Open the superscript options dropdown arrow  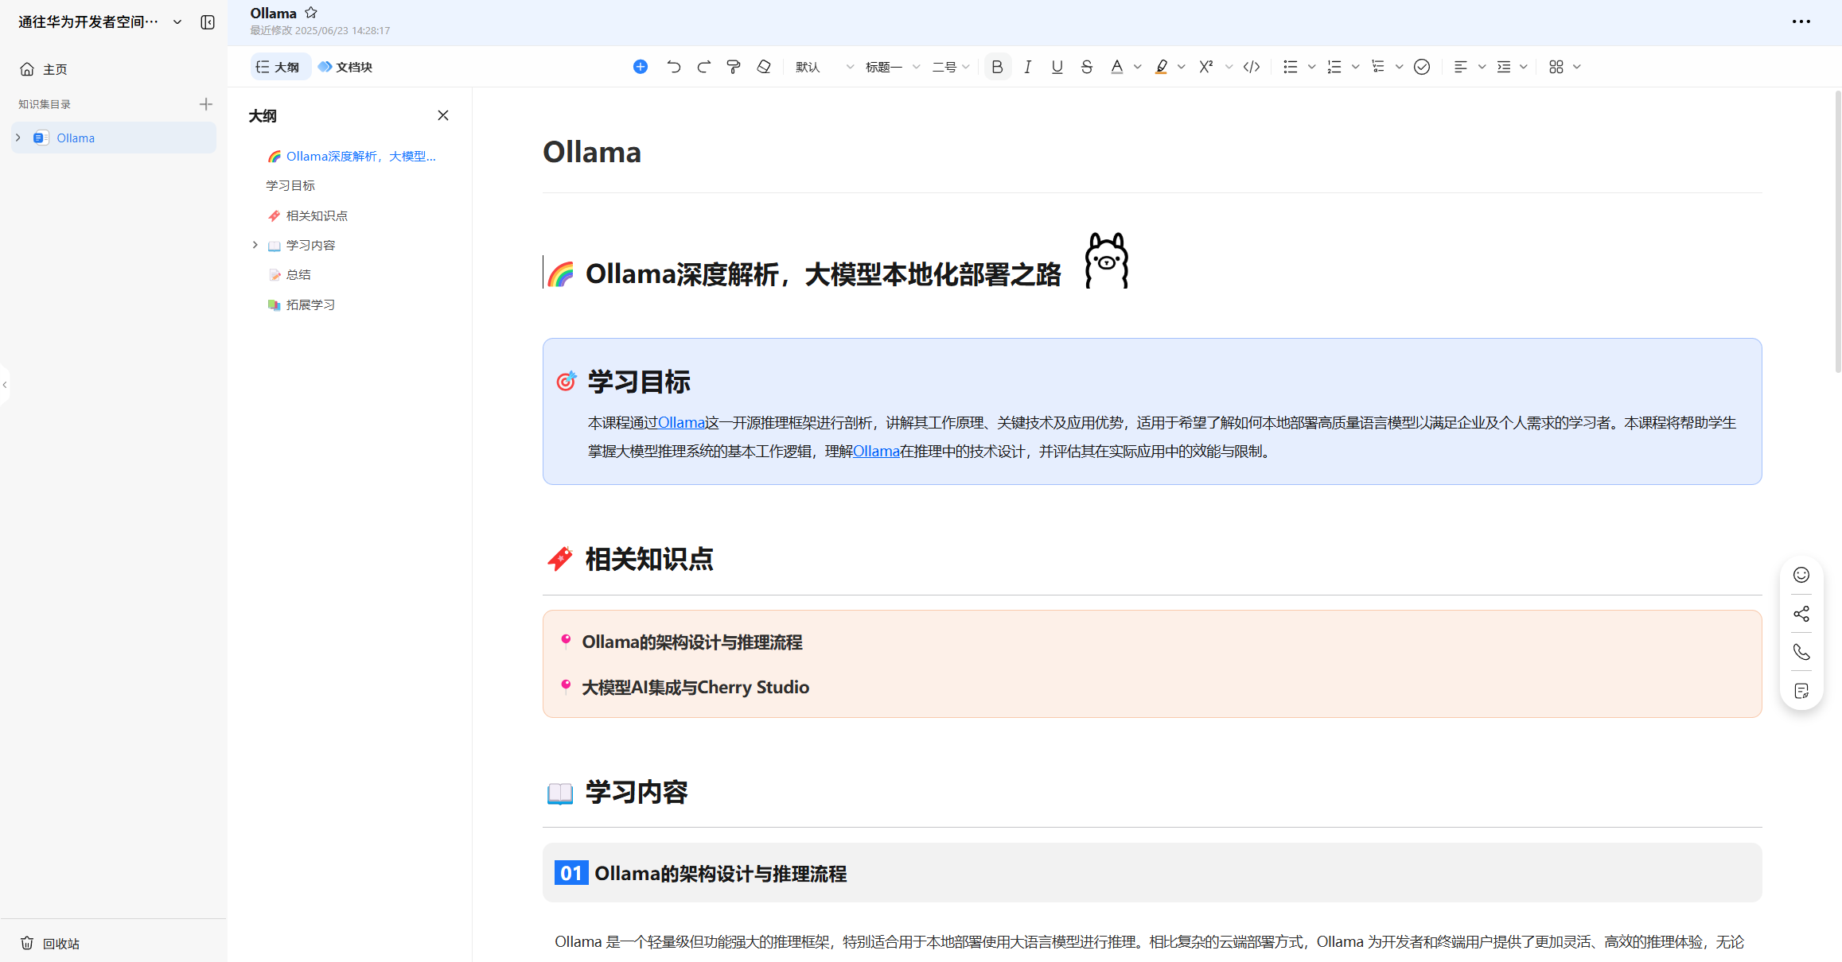click(x=1229, y=67)
